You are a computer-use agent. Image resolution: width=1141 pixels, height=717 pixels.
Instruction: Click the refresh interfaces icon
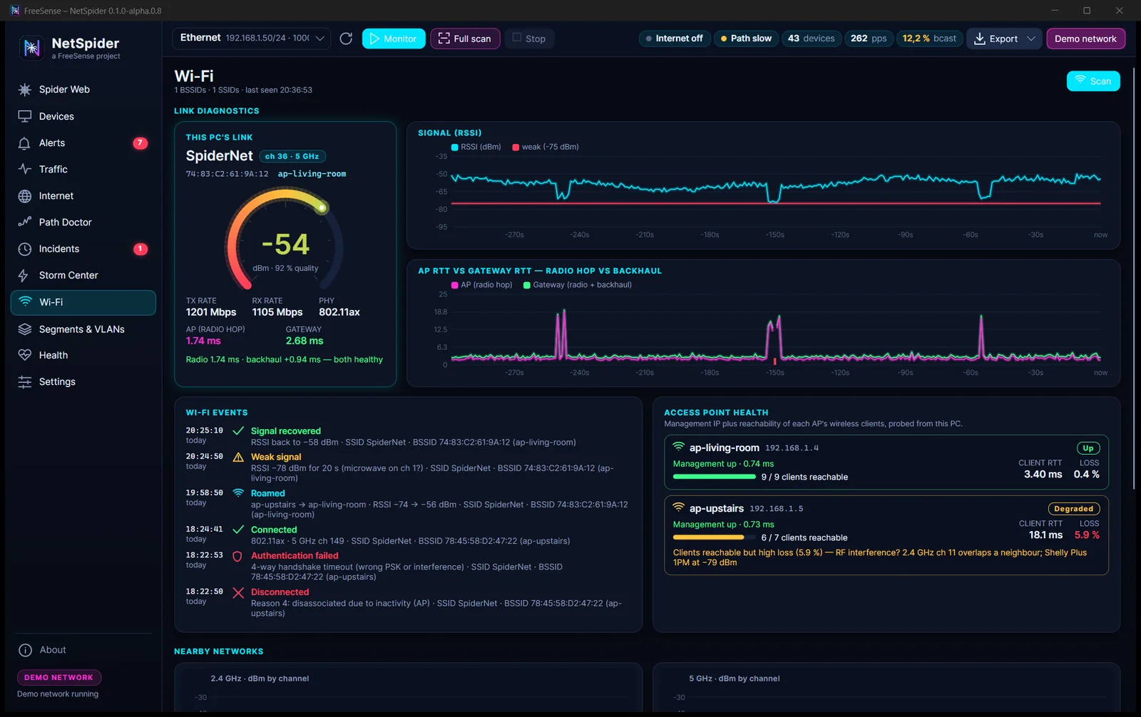[346, 38]
